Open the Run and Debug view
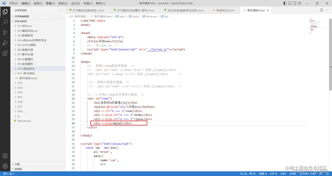The width and height of the screenshot is (332, 176). point(5,43)
